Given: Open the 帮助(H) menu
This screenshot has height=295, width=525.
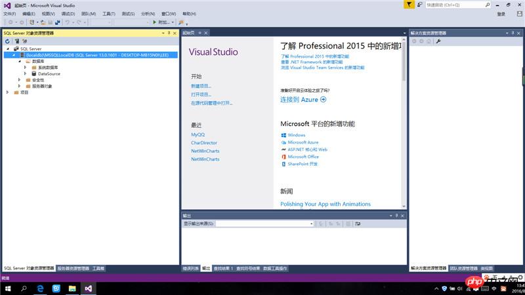Looking at the screenshot, I should [x=189, y=14].
